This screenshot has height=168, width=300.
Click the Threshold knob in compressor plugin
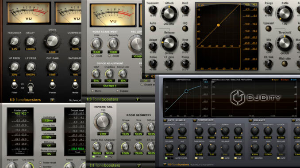[x=285, y=43]
